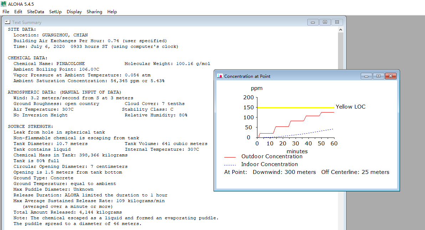Click Molecular Weight: 100.16 g/mol
This screenshot has width=425, height=230.
point(167,64)
